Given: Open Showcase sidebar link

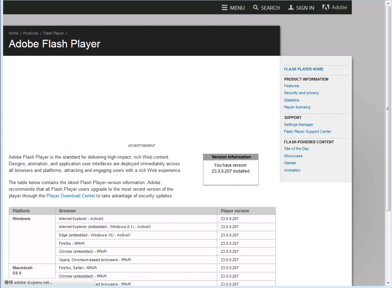Looking at the screenshot, I should [x=293, y=156].
